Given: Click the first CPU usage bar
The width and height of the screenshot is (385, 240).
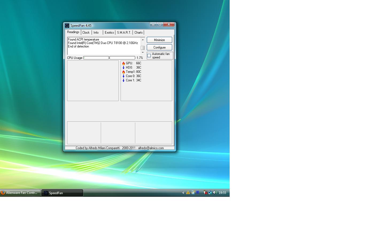Looking at the screenshot, I should tap(96, 58).
